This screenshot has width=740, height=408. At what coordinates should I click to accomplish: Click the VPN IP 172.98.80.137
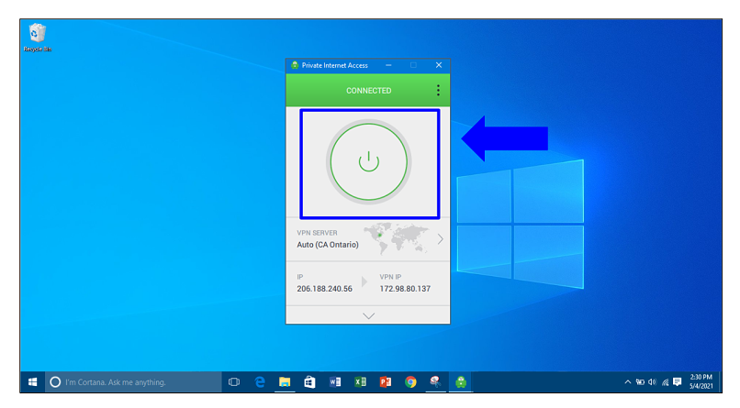[405, 289]
